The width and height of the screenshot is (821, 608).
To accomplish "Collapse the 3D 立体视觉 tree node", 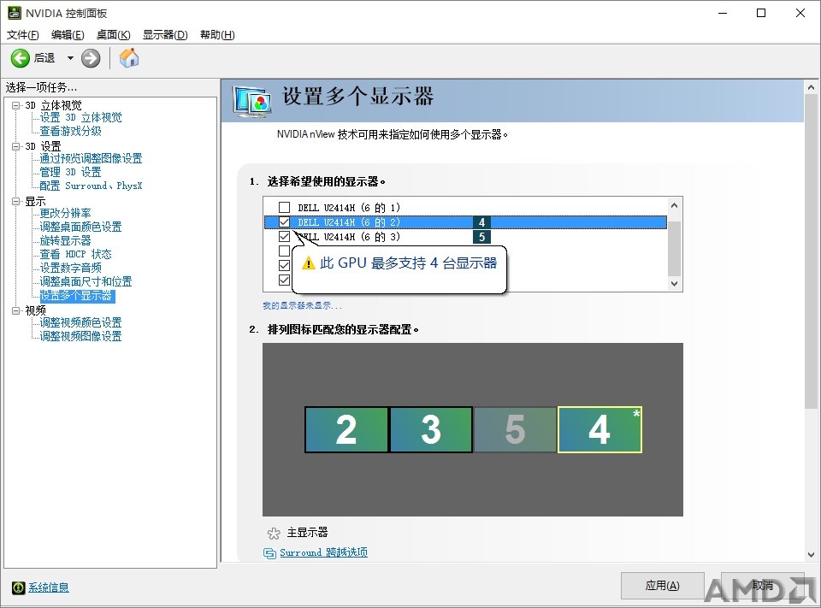I will pos(16,105).
